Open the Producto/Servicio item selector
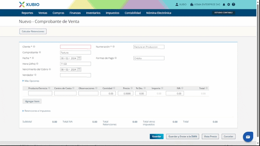This screenshot has height=146, width=260. pyautogui.click(x=40, y=93)
